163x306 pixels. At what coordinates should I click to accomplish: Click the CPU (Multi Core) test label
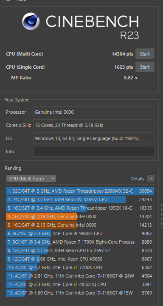tap(24, 54)
